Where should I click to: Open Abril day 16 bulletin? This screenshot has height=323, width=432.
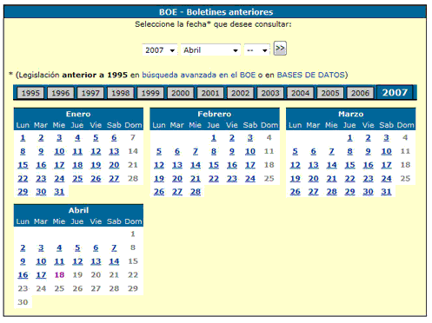click(23, 275)
